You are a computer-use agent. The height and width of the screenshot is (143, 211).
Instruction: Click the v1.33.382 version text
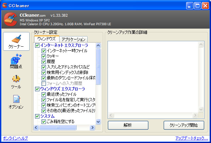[59, 15]
